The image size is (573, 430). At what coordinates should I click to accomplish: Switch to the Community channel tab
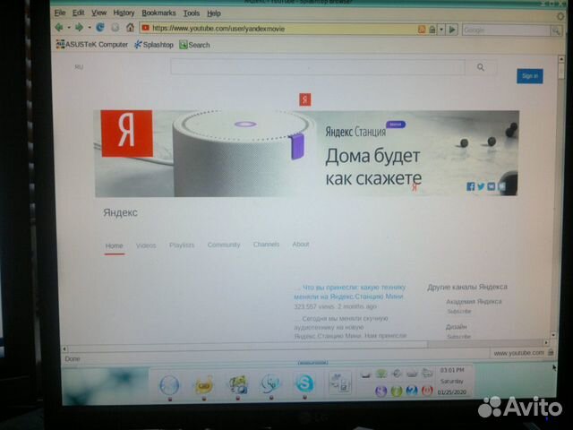click(x=224, y=245)
